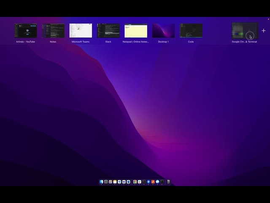Select the Desktop 1 space thumbnail
270x203 pixels.
[x=163, y=30]
